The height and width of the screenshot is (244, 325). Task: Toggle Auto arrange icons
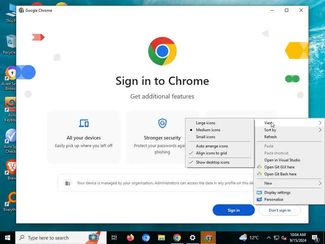[220, 146]
